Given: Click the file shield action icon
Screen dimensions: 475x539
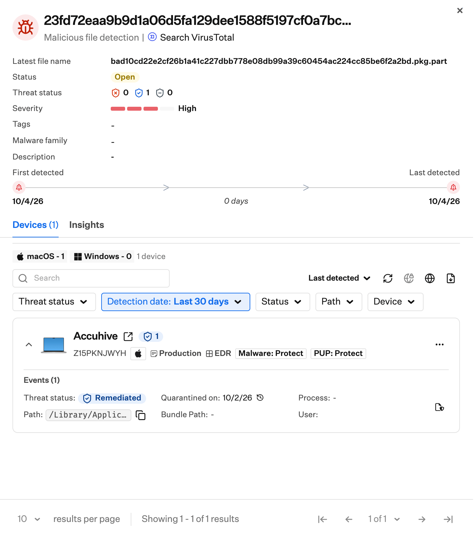Looking at the screenshot, I should click(x=439, y=407).
